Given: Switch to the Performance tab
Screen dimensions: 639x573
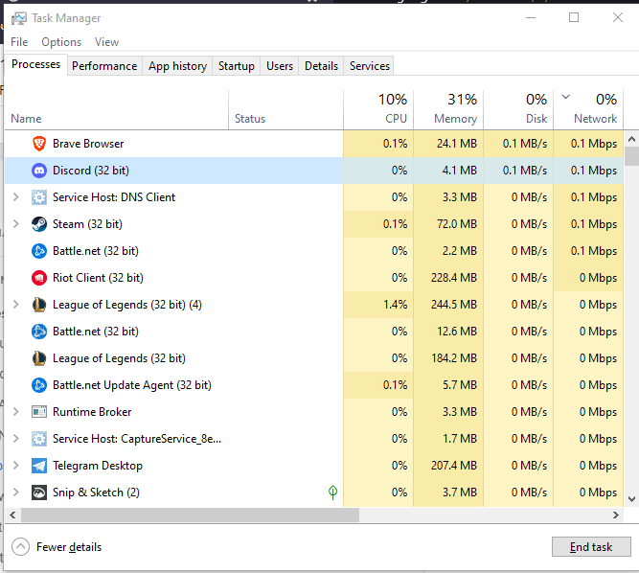Looking at the screenshot, I should pos(104,66).
